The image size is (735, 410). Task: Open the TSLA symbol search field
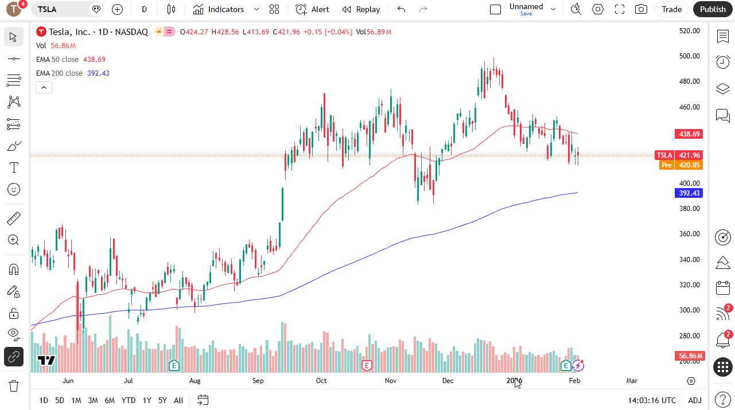coord(68,9)
